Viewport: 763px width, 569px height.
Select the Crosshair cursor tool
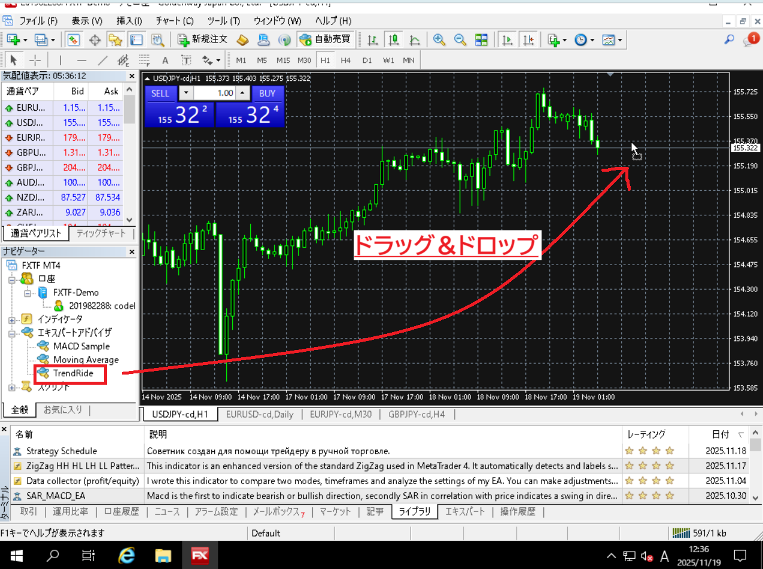[x=35, y=60]
